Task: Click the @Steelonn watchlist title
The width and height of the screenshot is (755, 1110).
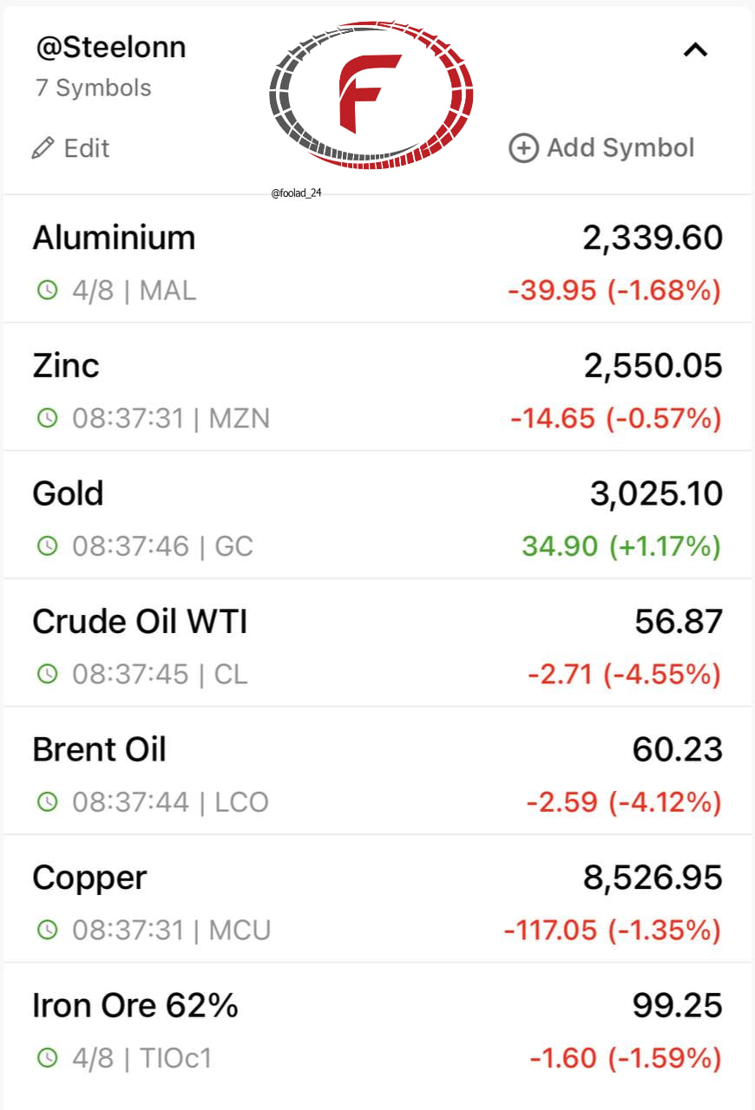Action: pyautogui.click(x=111, y=48)
